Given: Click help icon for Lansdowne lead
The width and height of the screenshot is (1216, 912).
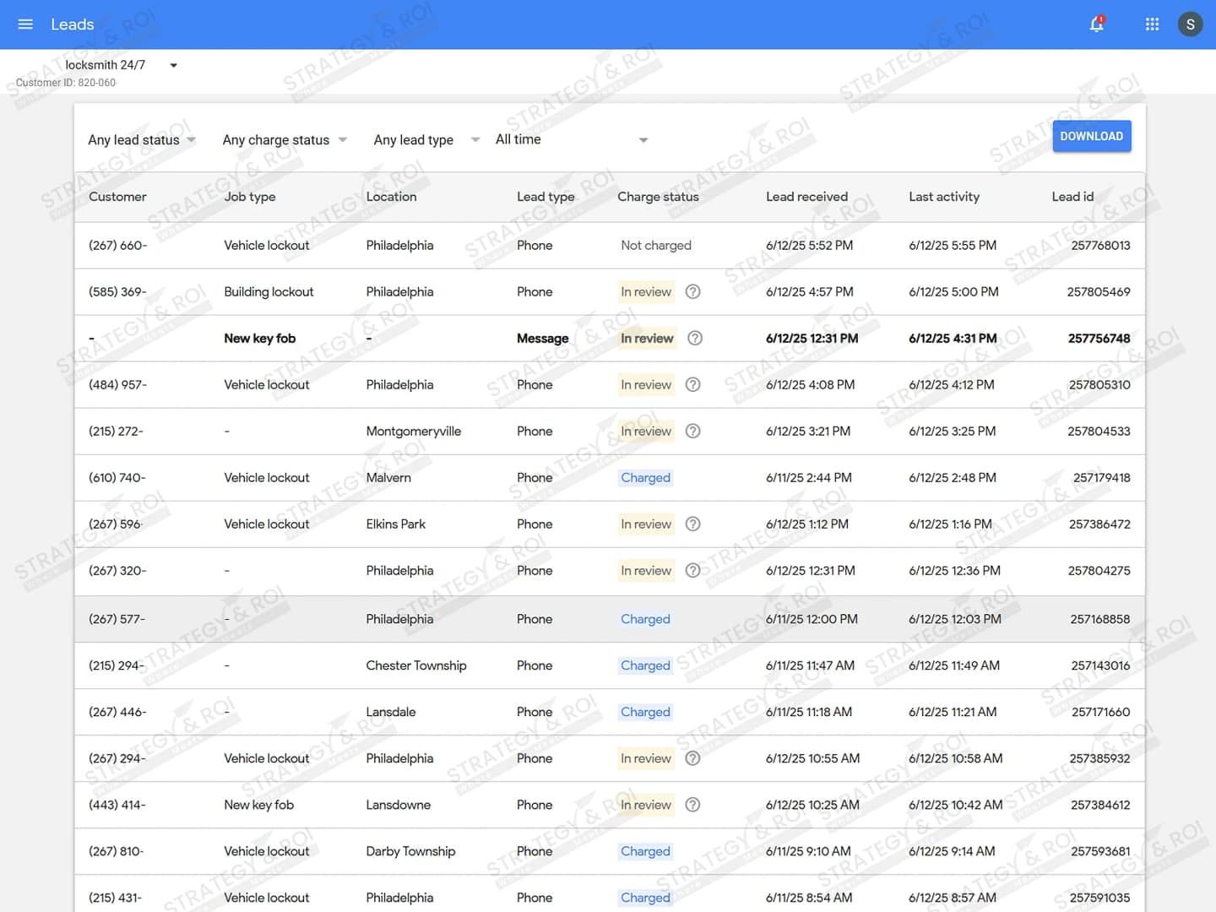Looking at the screenshot, I should 692,805.
